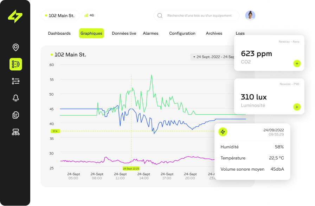Click the 24 Sept 12:23 marker on the chart
This screenshot has width=315, height=206.
pos(130,169)
